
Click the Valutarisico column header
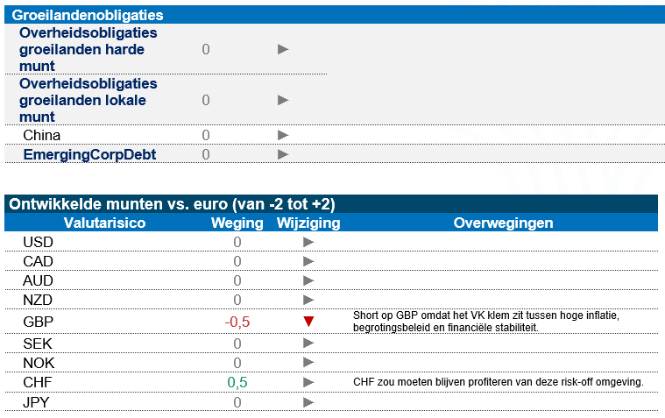coord(104,223)
